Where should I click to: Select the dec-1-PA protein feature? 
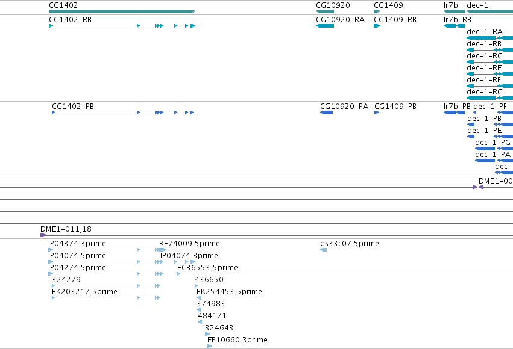[494, 161]
